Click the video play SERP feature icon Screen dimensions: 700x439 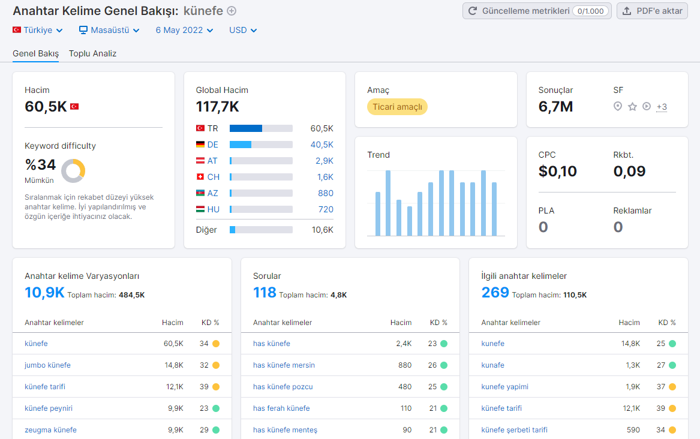pyautogui.click(x=647, y=106)
